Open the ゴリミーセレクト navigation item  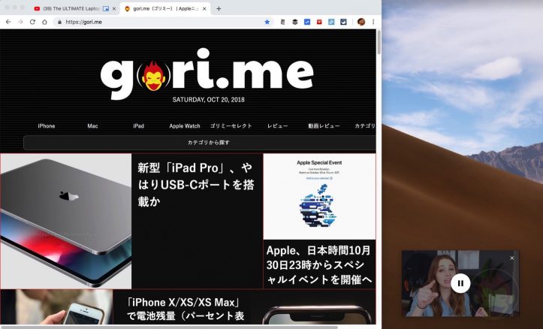(231, 126)
